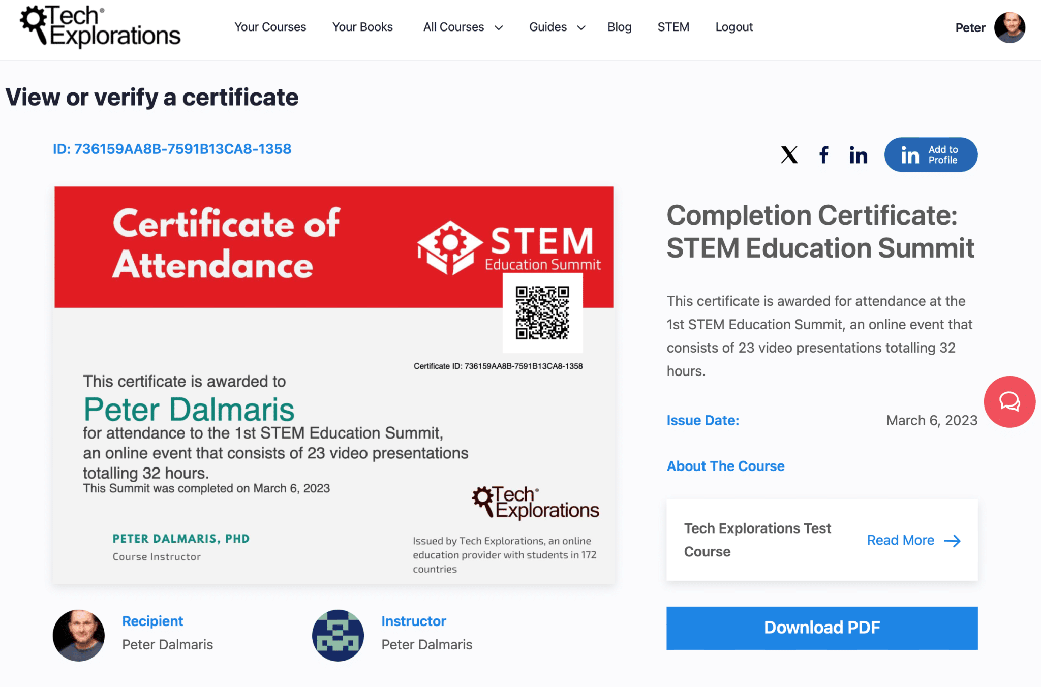Open the red chat bubble widget

tap(1009, 401)
